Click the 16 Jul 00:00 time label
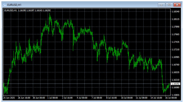The height and width of the screenshot is (102, 184). [171, 98]
